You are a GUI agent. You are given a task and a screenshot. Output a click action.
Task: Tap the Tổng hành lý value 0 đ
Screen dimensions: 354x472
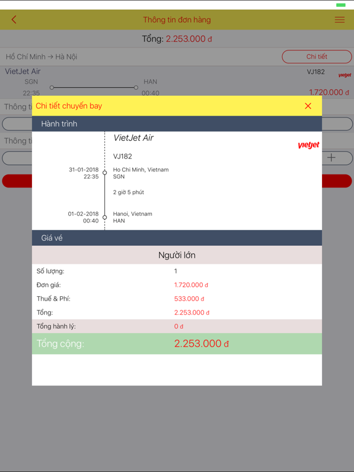178,326
